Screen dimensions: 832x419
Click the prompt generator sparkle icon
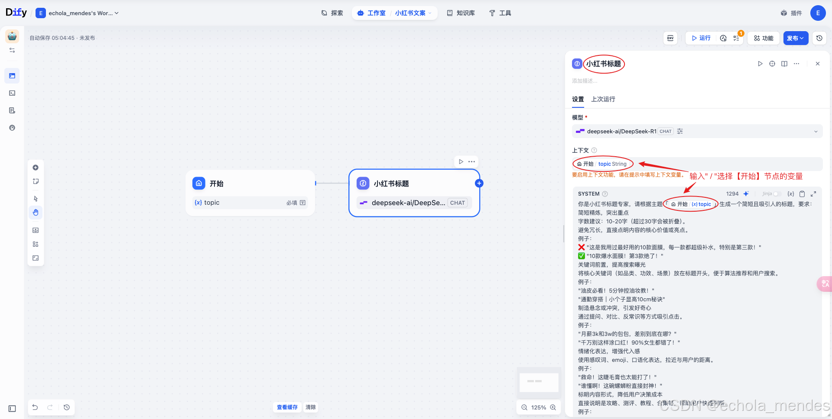click(x=746, y=194)
